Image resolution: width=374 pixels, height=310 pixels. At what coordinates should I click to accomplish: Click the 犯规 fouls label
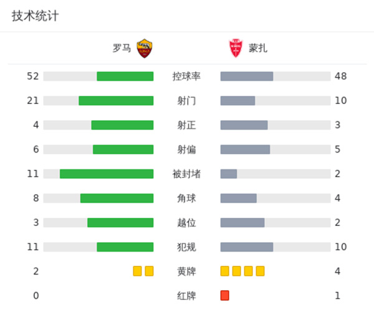tap(186, 247)
